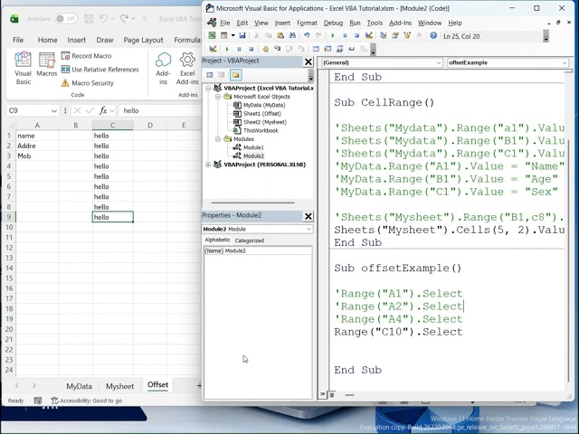Open Insert UserForm dropdown arrow

pyautogui.click(x=233, y=35)
